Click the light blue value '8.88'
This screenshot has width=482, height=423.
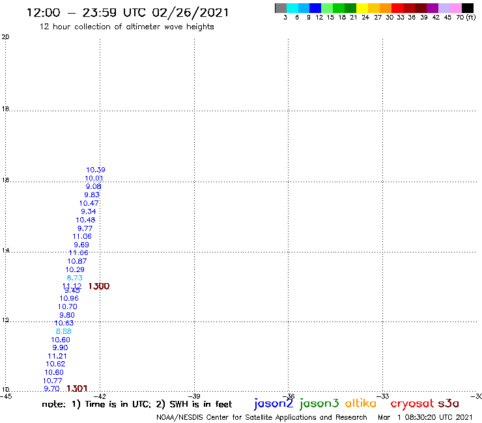64,331
